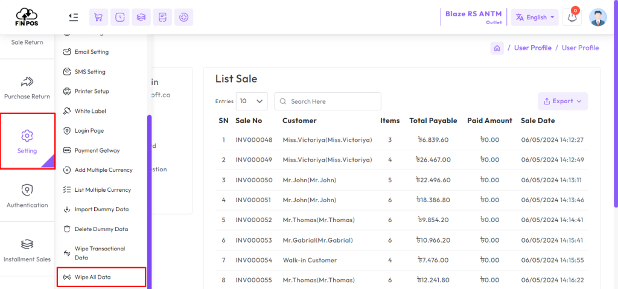
Task: Click the fullscreen target icon in top toolbar
Action: click(183, 17)
